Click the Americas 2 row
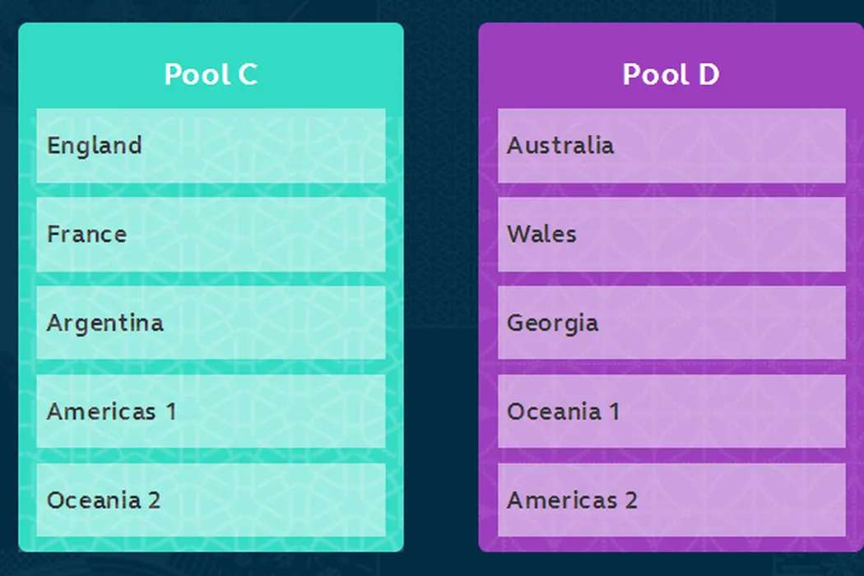 pyautogui.click(x=671, y=499)
